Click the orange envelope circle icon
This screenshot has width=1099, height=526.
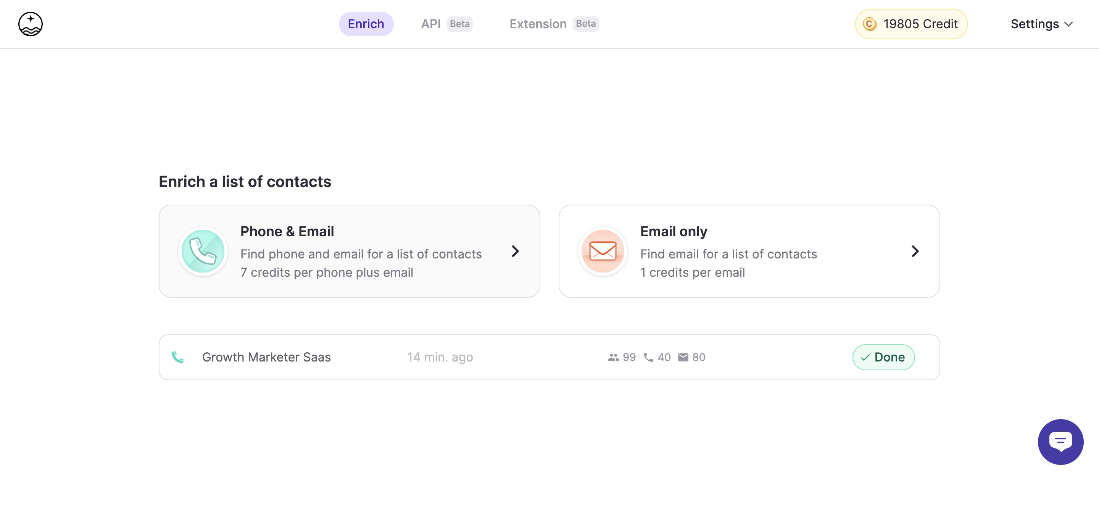point(603,251)
